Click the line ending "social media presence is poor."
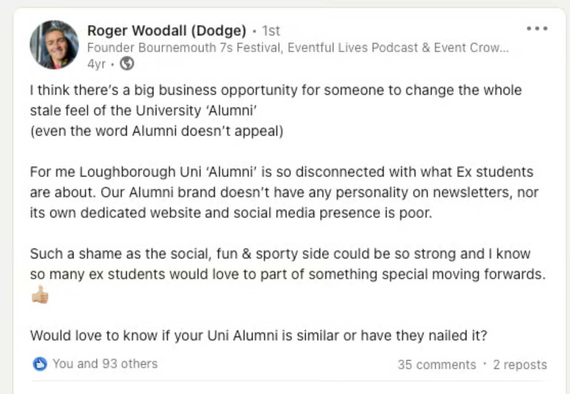Screen dimensions: 570x394 [231, 213]
